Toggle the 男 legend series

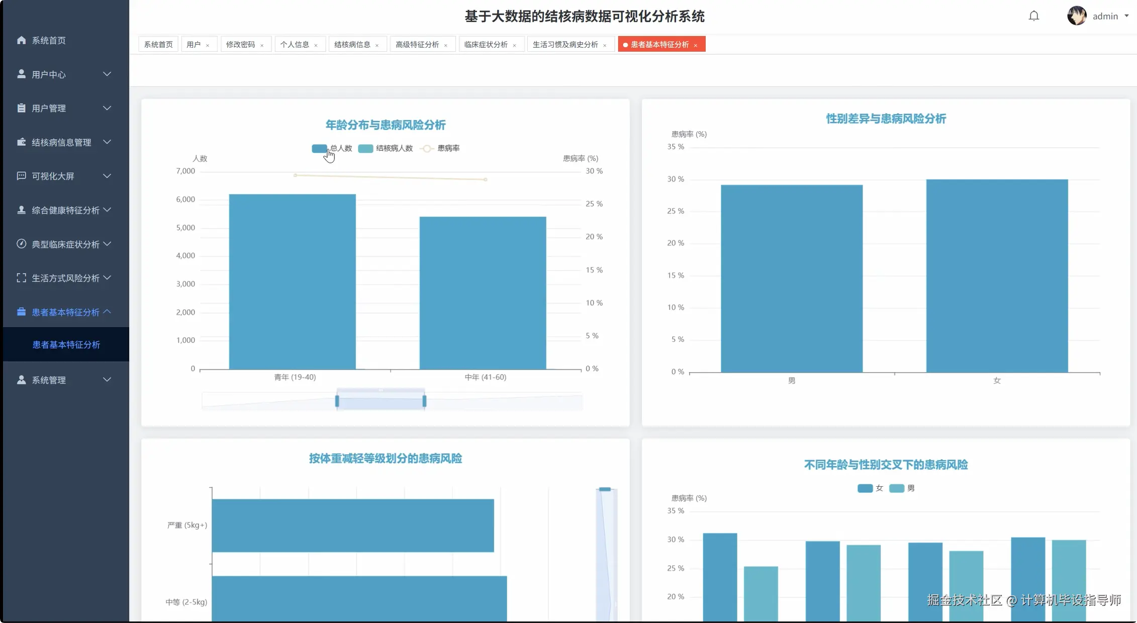point(902,488)
